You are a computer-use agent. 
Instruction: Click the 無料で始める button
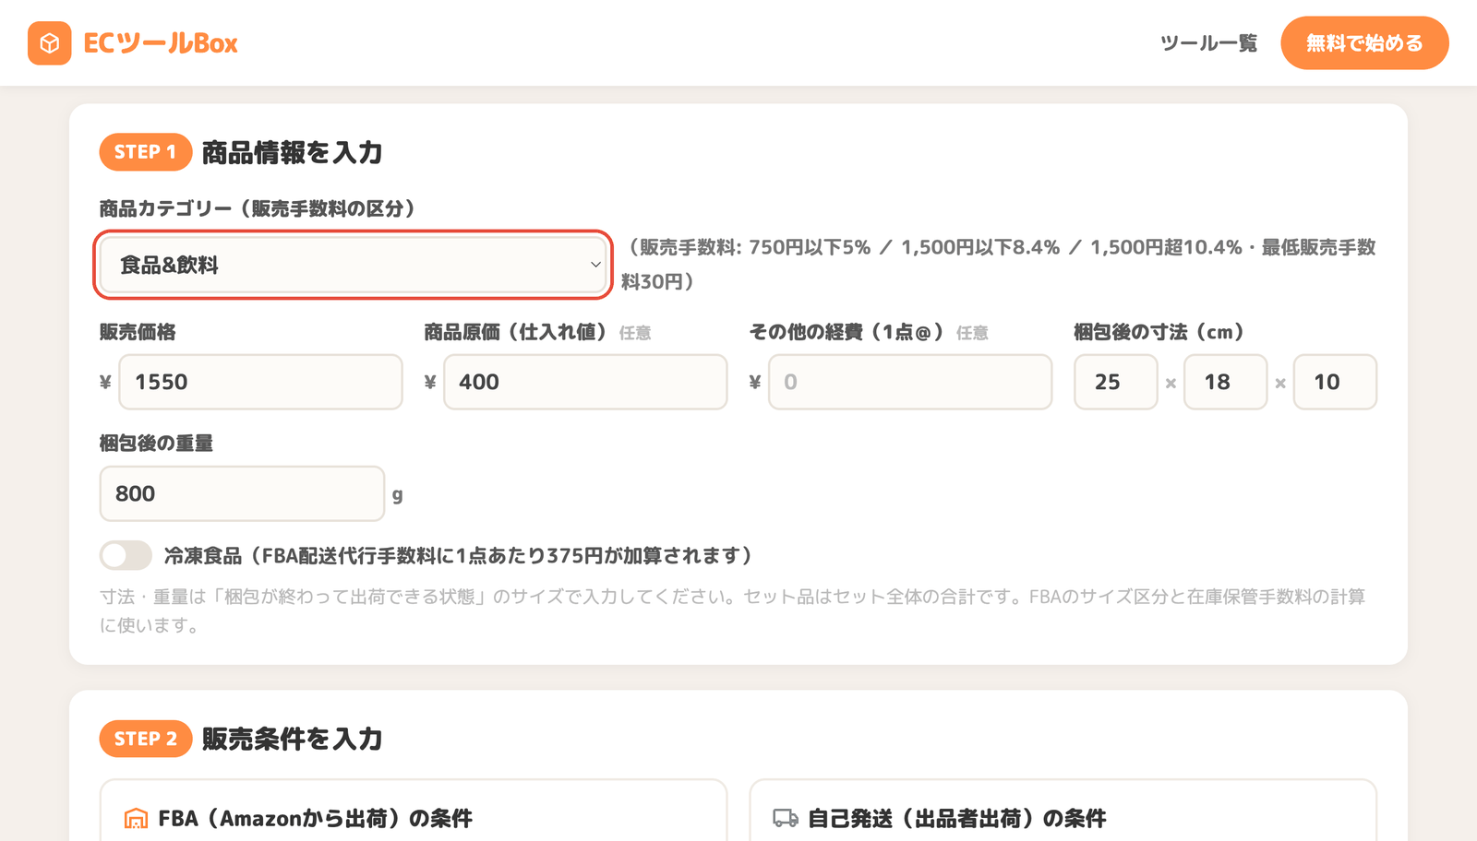(1364, 43)
